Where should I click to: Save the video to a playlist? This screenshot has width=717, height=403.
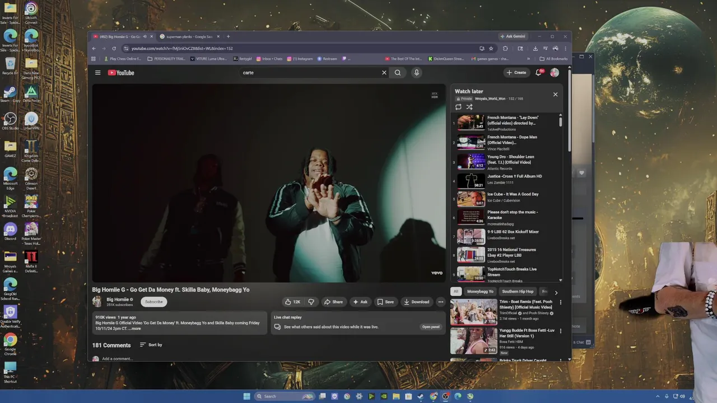(x=385, y=302)
